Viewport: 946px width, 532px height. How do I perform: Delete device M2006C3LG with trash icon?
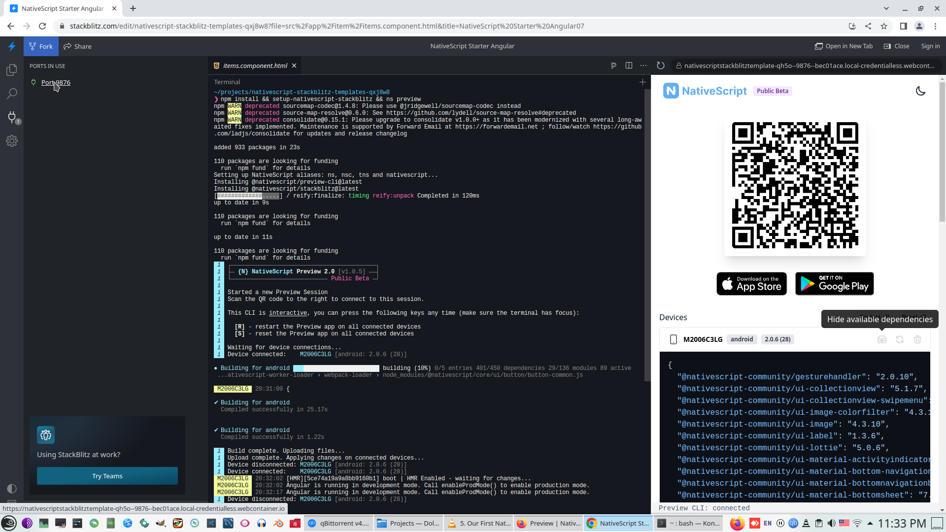tap(917, 339)
